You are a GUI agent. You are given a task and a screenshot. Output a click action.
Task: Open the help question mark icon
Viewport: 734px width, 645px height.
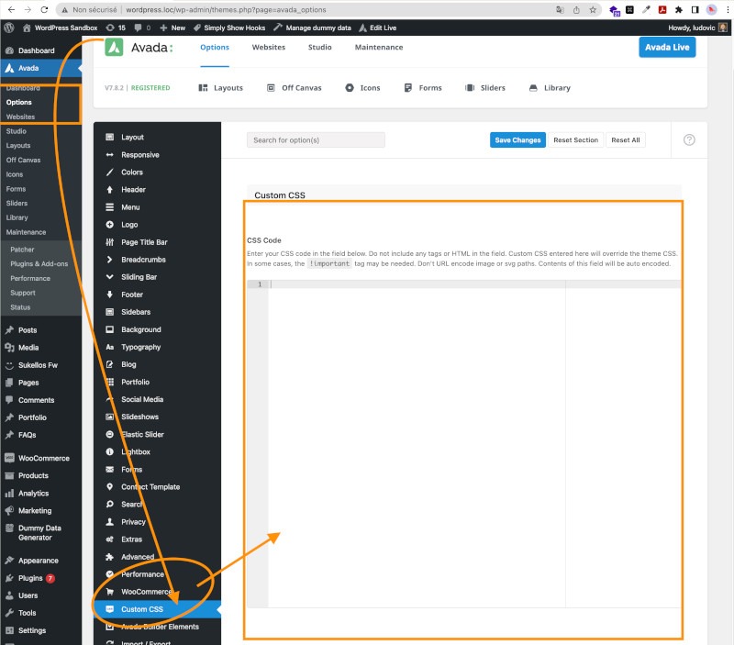click(689, 140)
